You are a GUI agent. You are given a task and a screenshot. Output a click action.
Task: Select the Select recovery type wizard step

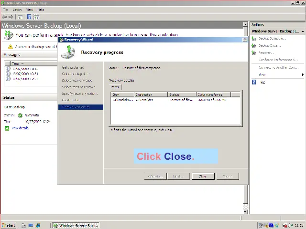click(x=77, y=81)
